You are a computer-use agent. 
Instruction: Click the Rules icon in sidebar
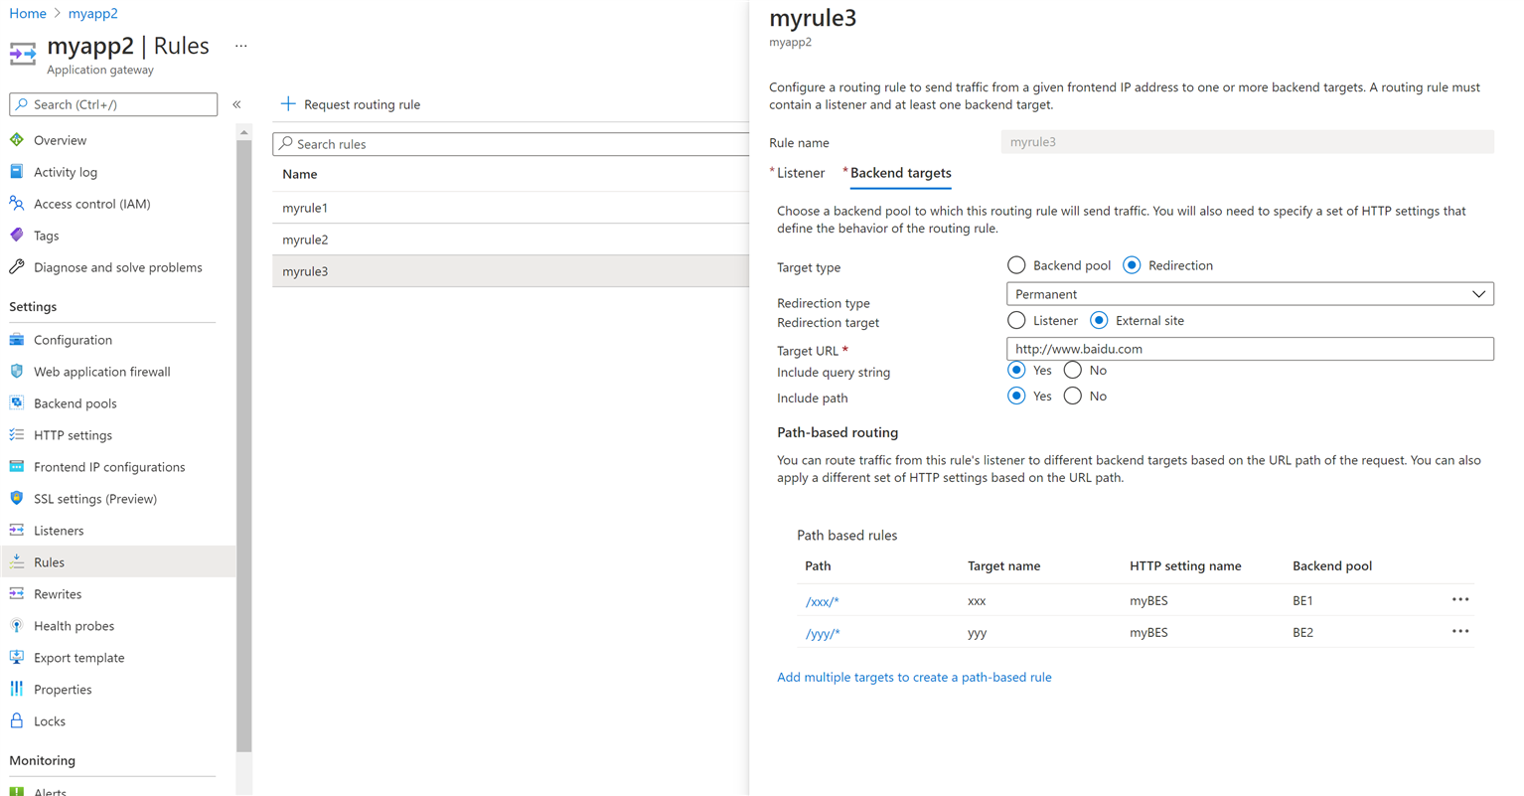(x=17, y=562)
